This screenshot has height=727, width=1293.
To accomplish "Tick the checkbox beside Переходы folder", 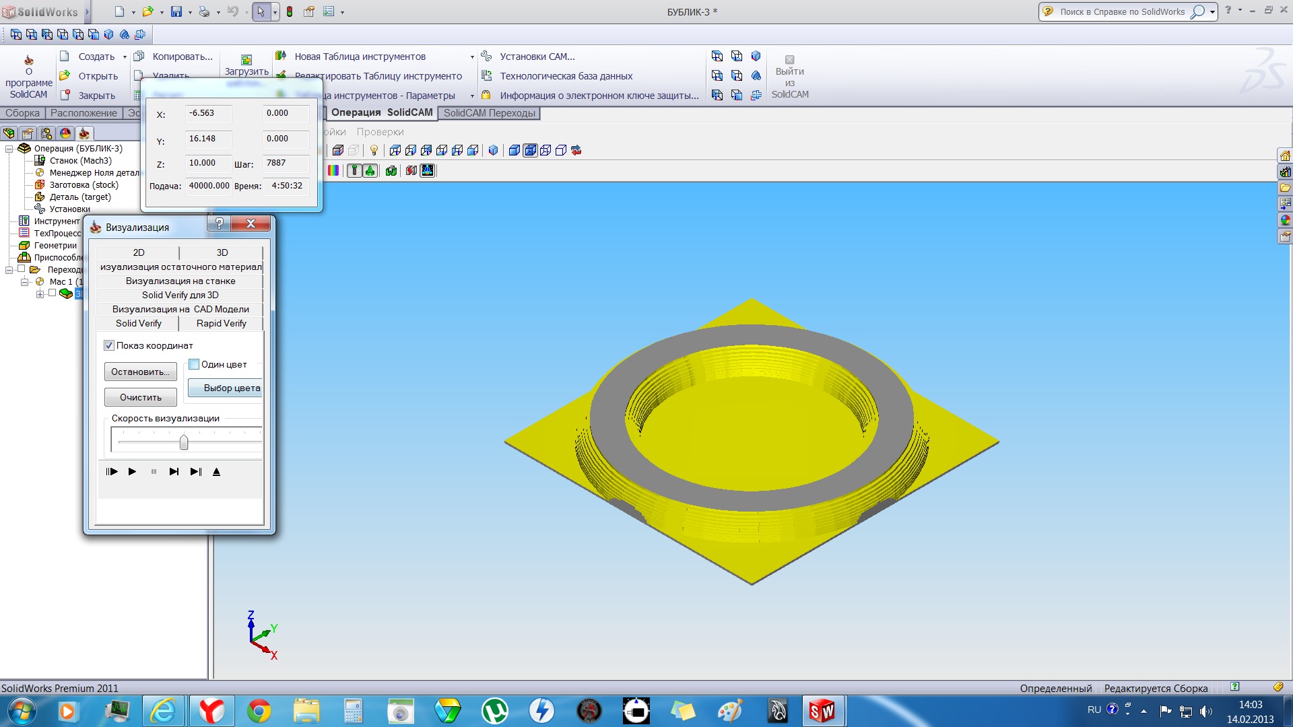I will pyautogui.click(x=21, y=269).
